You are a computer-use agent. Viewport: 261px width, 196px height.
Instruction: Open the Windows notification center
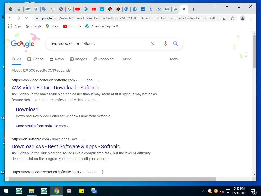coord(253,191)
